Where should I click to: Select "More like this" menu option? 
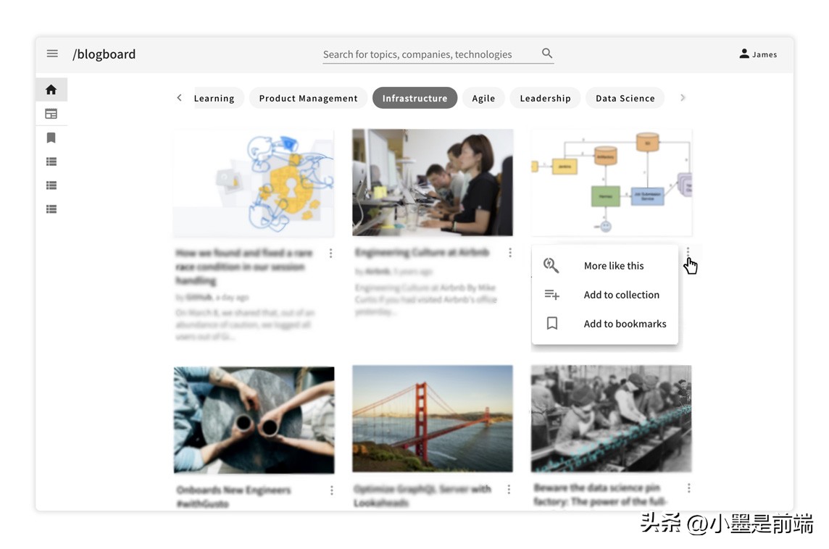(613, 266)
